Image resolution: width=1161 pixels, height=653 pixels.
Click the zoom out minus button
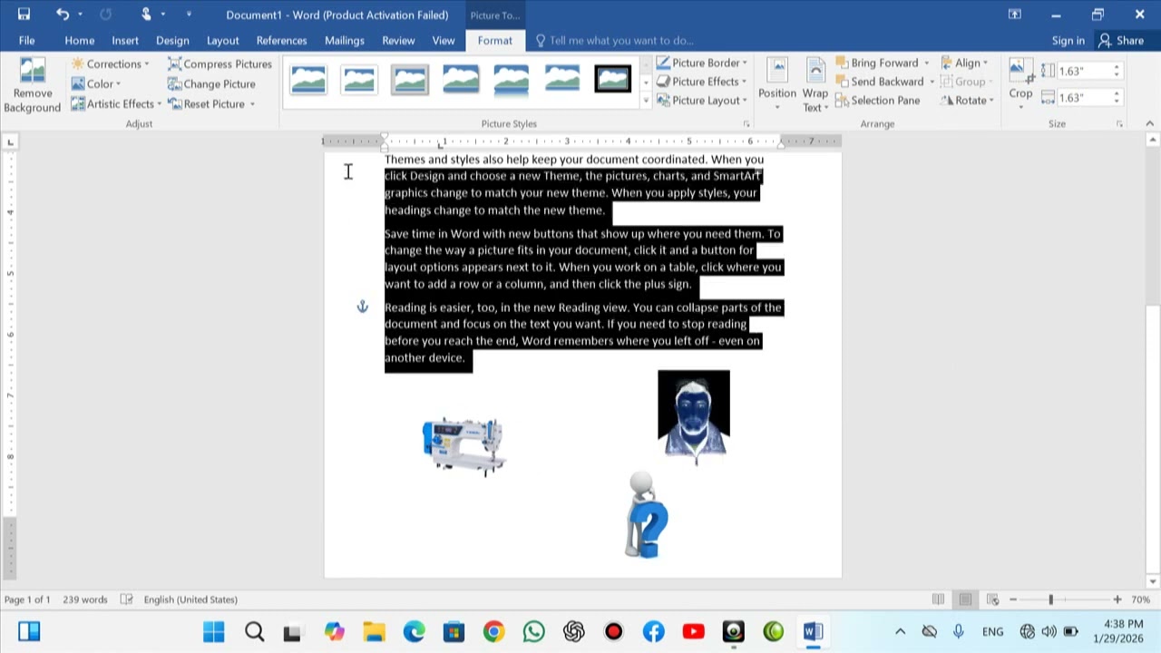tap(1013, 599)
